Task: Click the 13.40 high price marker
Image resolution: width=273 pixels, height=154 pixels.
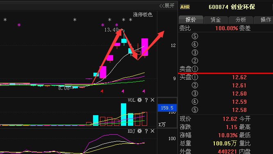Action: click(111, 30)
